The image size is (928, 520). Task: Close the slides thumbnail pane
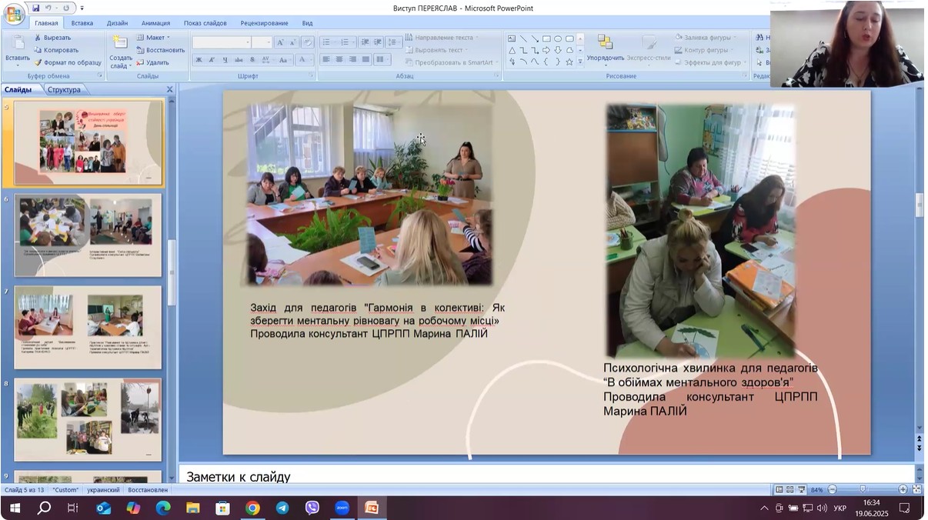[170, 89]
